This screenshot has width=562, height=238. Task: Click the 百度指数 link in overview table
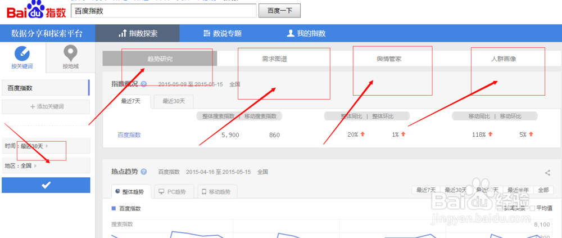click(x=129, y=135)
